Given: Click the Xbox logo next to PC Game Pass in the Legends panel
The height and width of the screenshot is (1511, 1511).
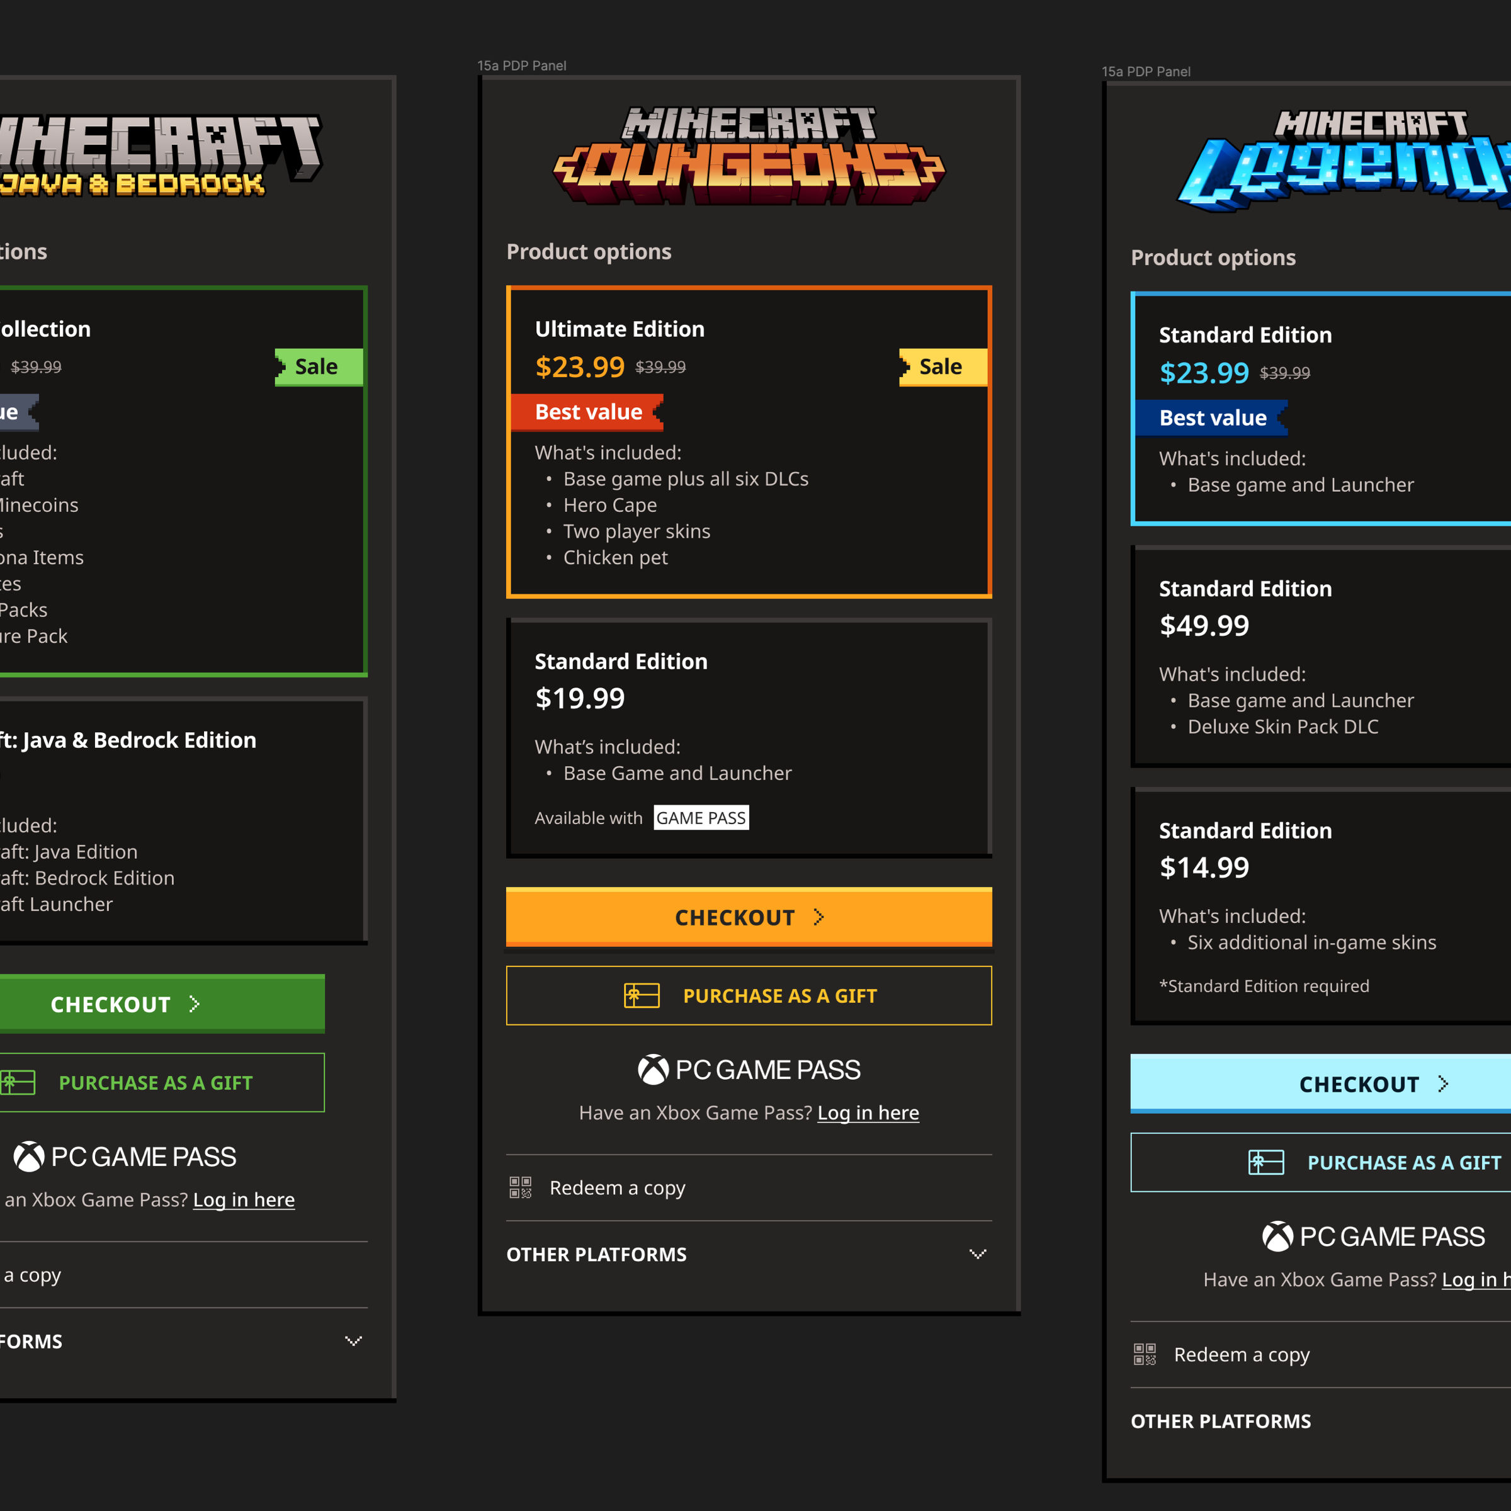Looking at the screenshot, I should pyautogui.click(x=1277, y=1236).
